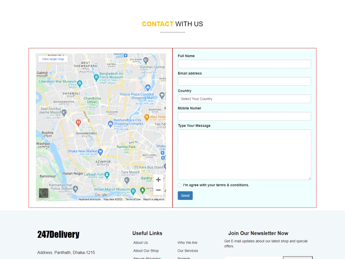This screenshot has height=259, width=345.
Task: Open Our Services footer link
Action: click(188, 251)
